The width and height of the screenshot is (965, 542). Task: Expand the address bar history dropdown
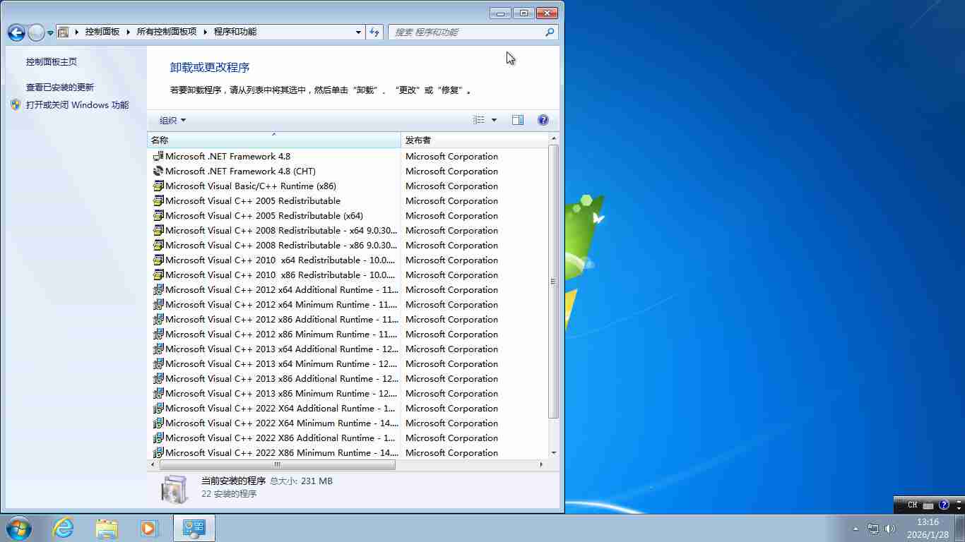point(358,32)
